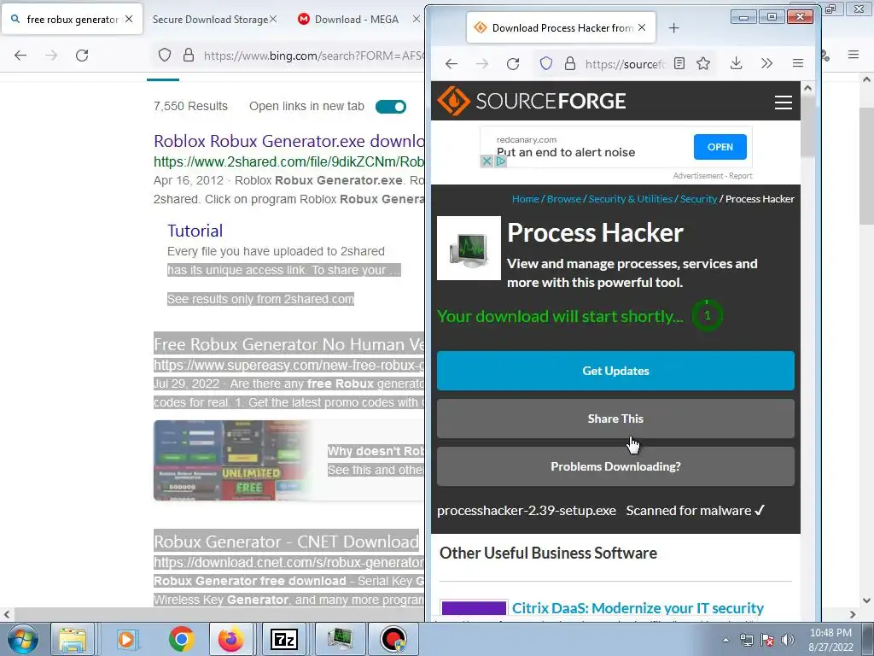Switch to Secure Download Storage tab
874x656 pixels.
[210, 20]
